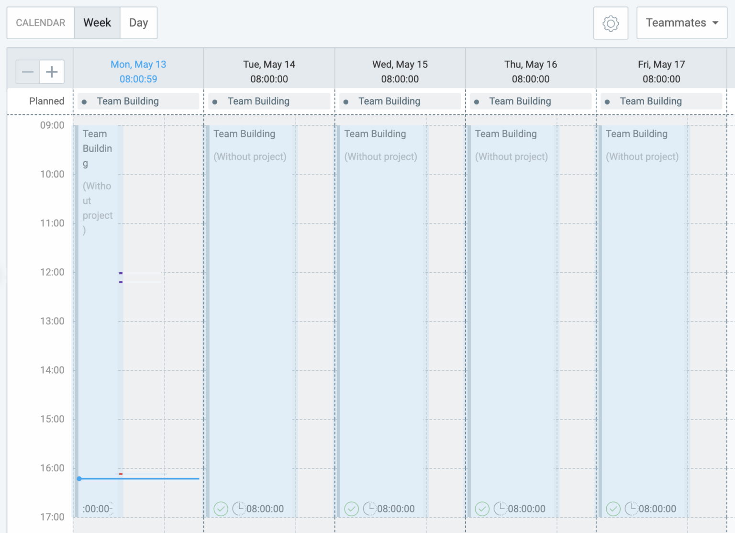Viewport: 735px width, 533px height.
Task: Open calendar settings gear icon
Action: [611, 23]
